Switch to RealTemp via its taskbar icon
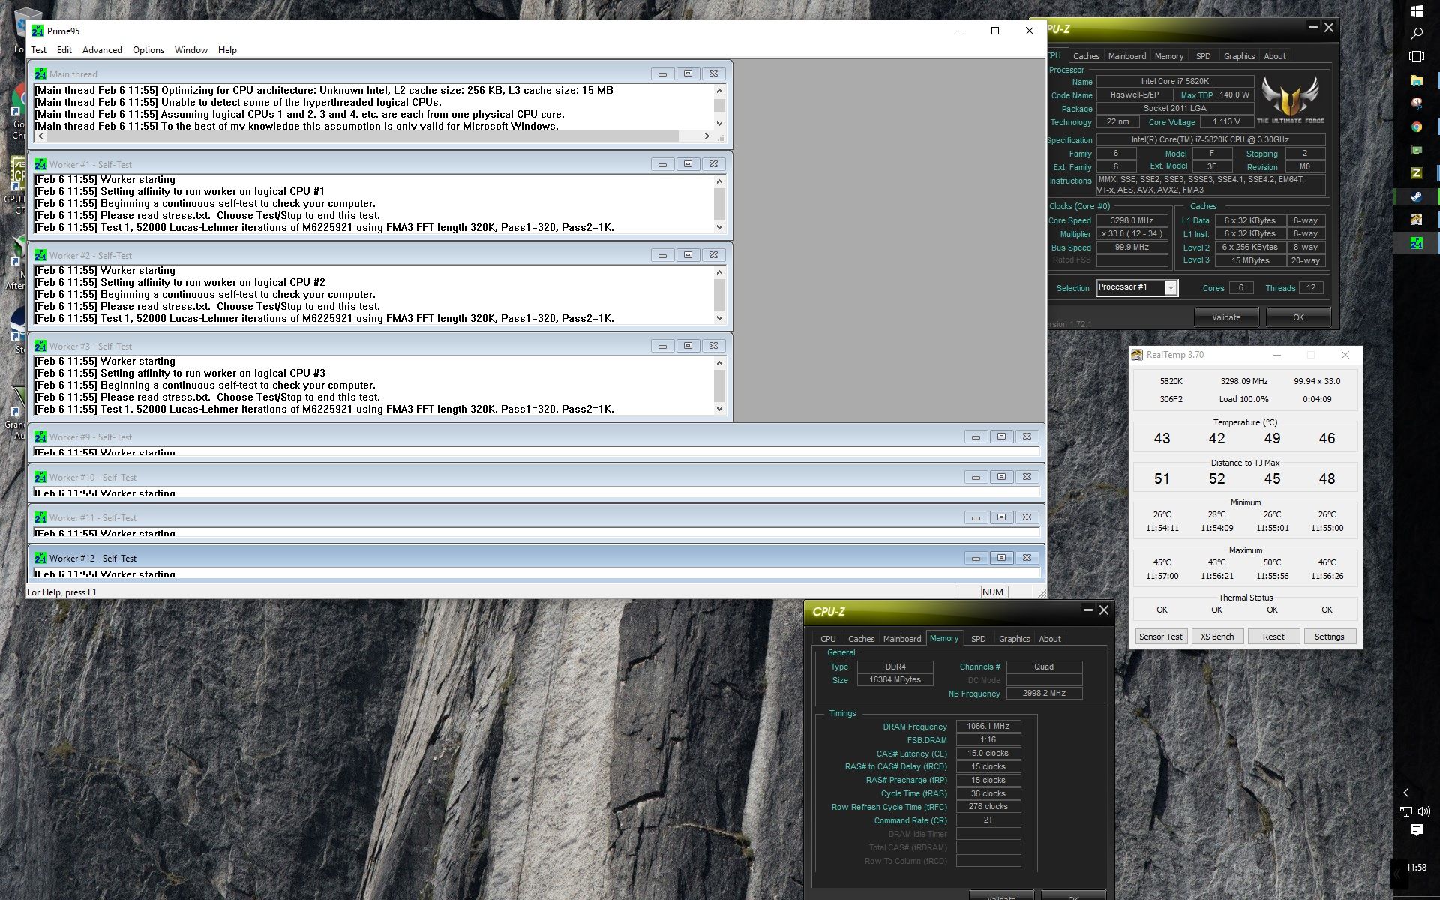 1417,220
